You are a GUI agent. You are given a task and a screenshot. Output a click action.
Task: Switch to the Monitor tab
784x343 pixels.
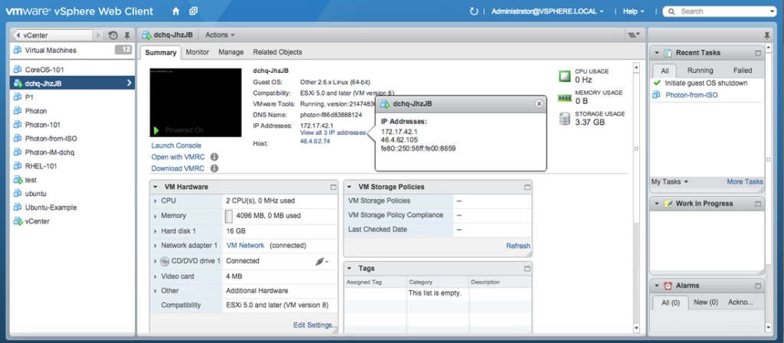(x=198, y=52)
